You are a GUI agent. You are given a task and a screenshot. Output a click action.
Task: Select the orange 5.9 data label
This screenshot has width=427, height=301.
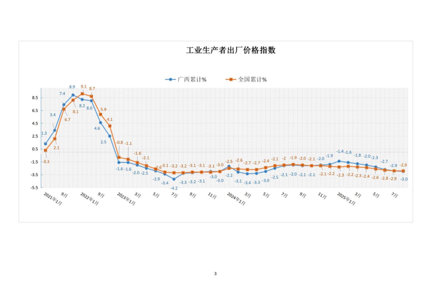click(103, 110)
